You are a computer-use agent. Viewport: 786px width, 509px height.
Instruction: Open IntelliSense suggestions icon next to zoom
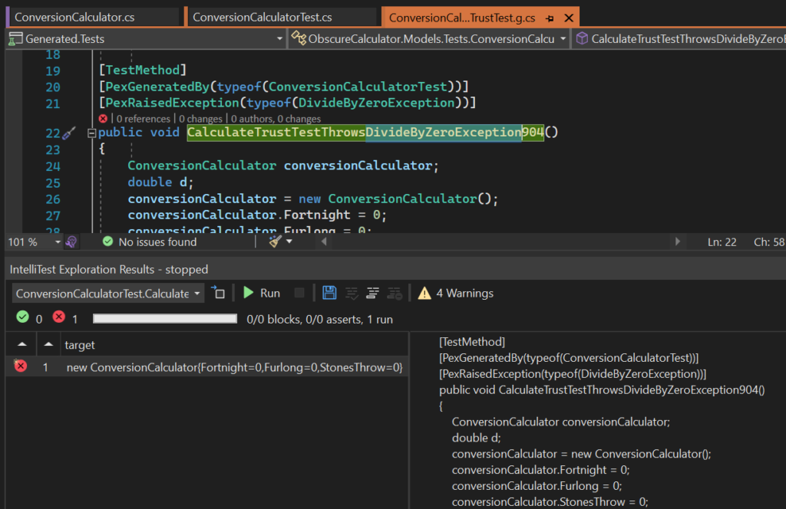click(x=71, y=241)
